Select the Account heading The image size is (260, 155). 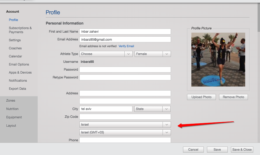[13, 12]
